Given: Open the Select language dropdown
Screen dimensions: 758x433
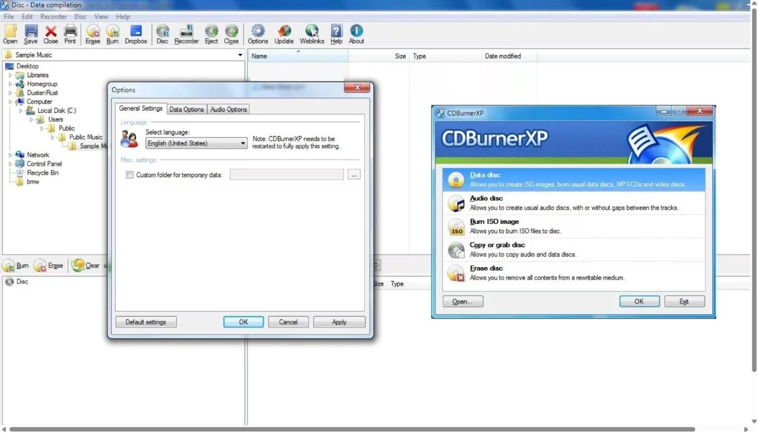Looking at the screenshot, I should click(x=197, y=143).
